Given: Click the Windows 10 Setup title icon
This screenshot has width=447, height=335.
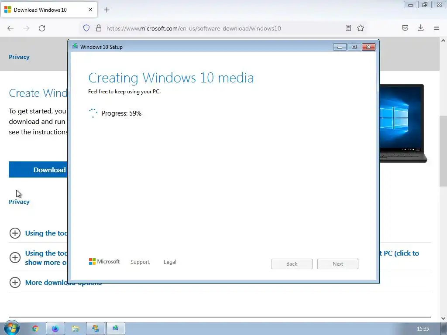Looking at the screenshot, I should coord(75,46).
